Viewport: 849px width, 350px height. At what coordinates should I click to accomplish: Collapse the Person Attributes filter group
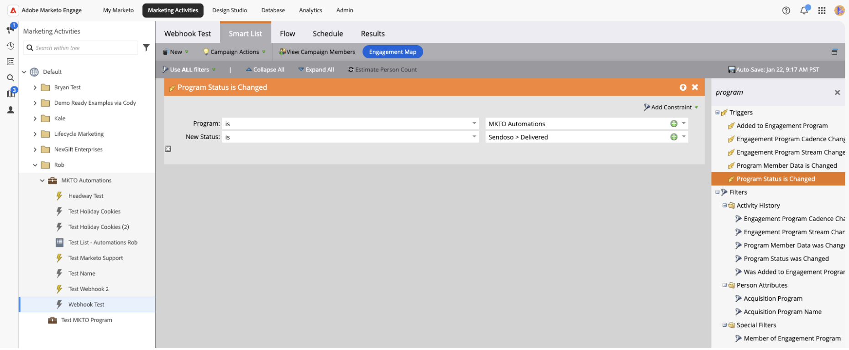click(724, 285)
